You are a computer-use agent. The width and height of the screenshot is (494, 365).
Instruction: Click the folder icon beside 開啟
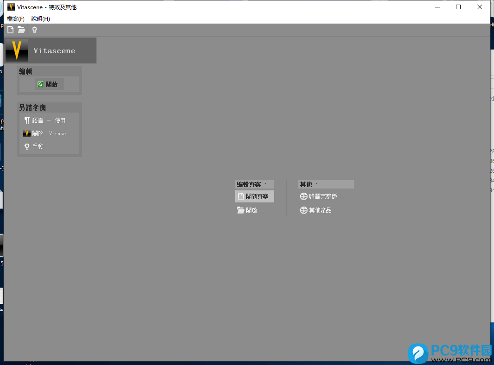click(241, 210)
